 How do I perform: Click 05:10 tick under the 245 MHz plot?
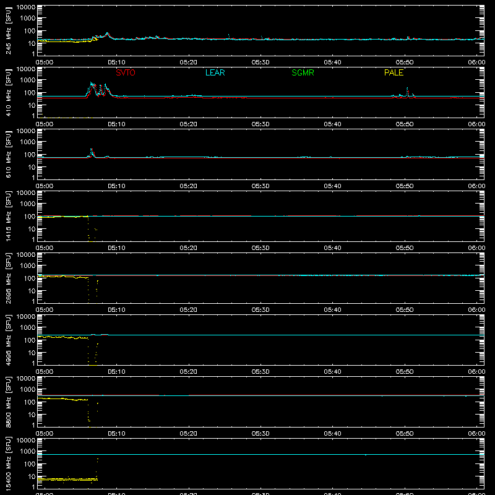pyautogui.click(x=116, y=62)
